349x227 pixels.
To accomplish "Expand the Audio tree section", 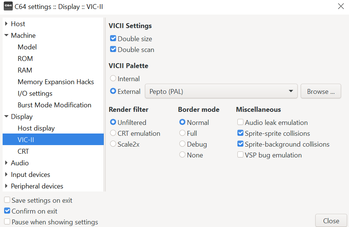I will (6, 163).
